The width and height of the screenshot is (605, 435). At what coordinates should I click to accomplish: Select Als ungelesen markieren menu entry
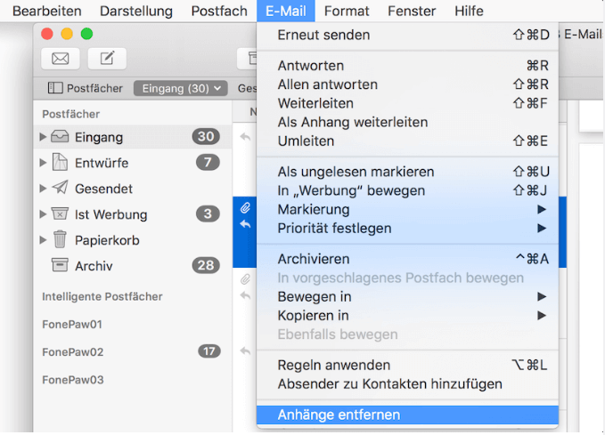[356, 172]
